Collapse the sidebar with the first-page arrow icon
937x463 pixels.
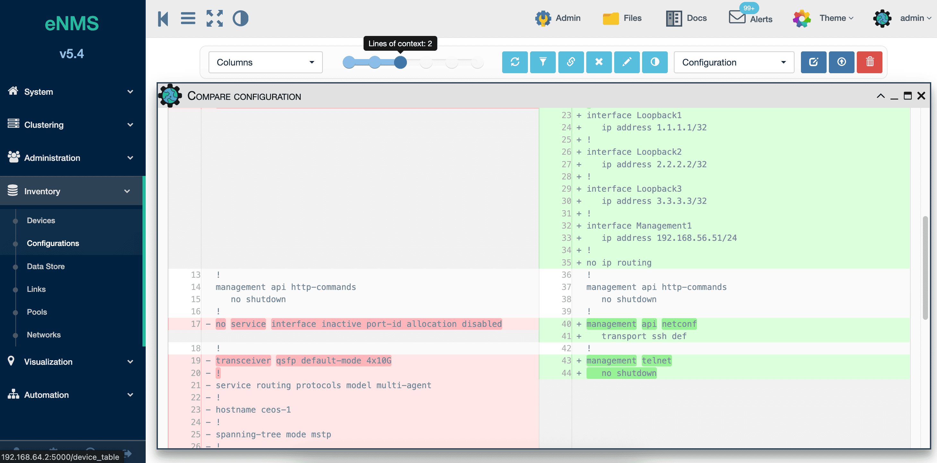pos(163,19)
